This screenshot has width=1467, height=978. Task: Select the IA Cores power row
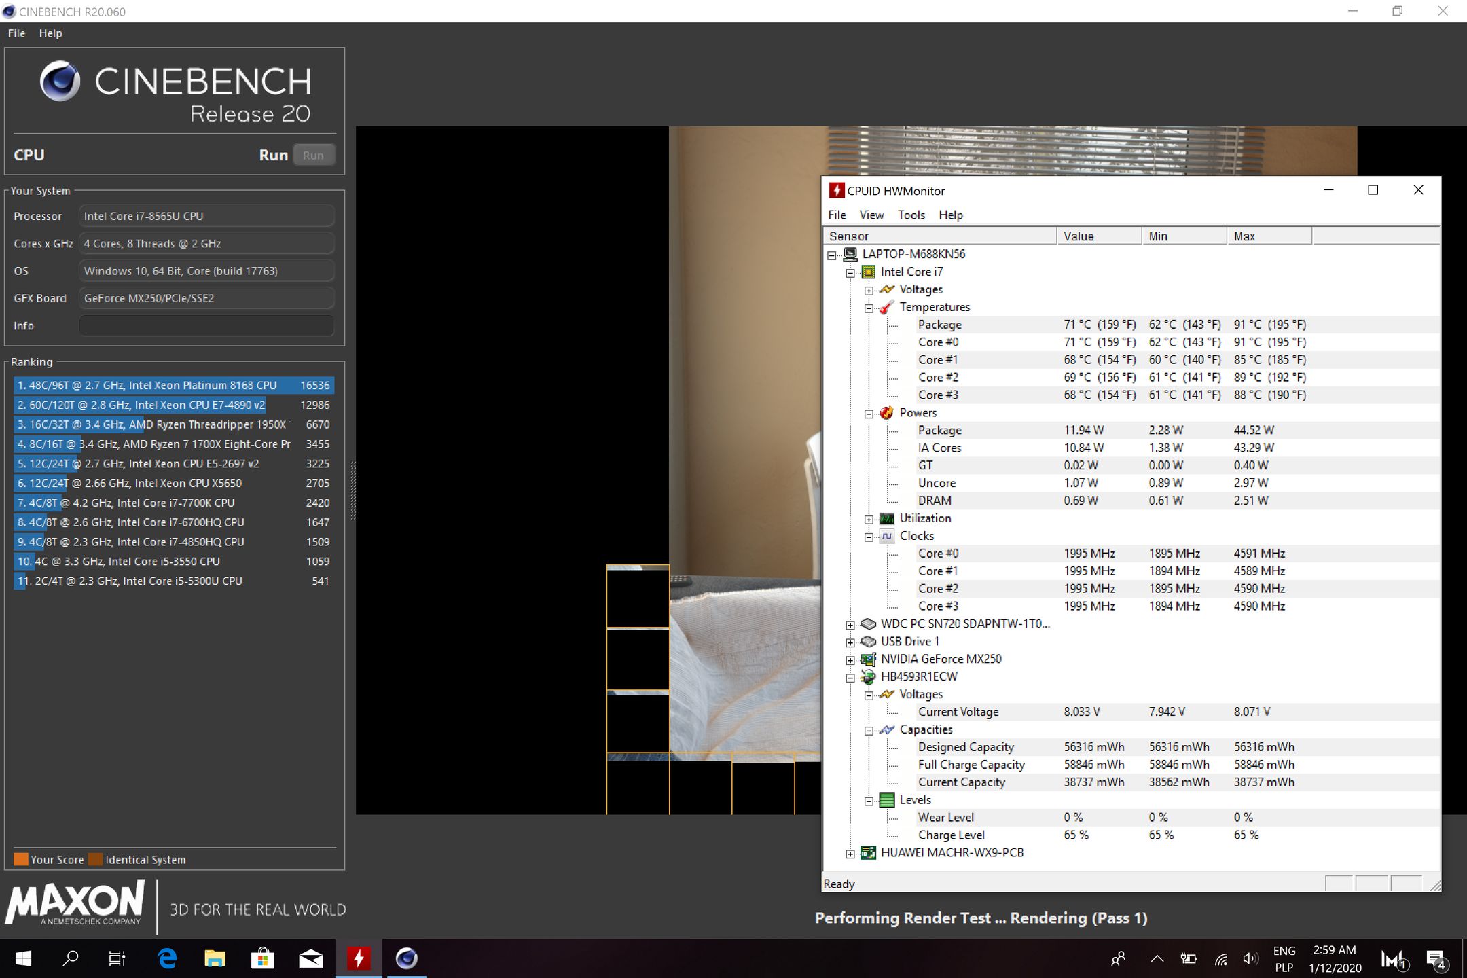tap(1131, 448)
